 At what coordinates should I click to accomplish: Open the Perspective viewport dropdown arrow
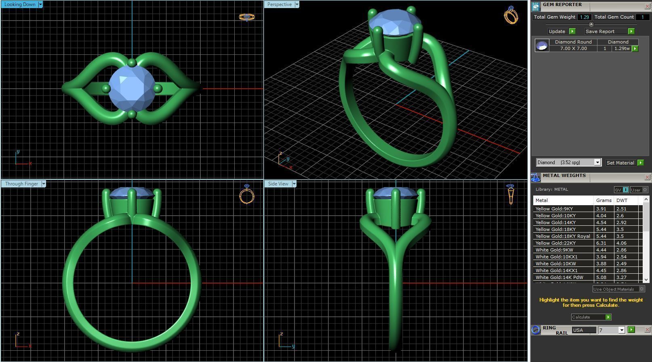click(x=297, y=4)
